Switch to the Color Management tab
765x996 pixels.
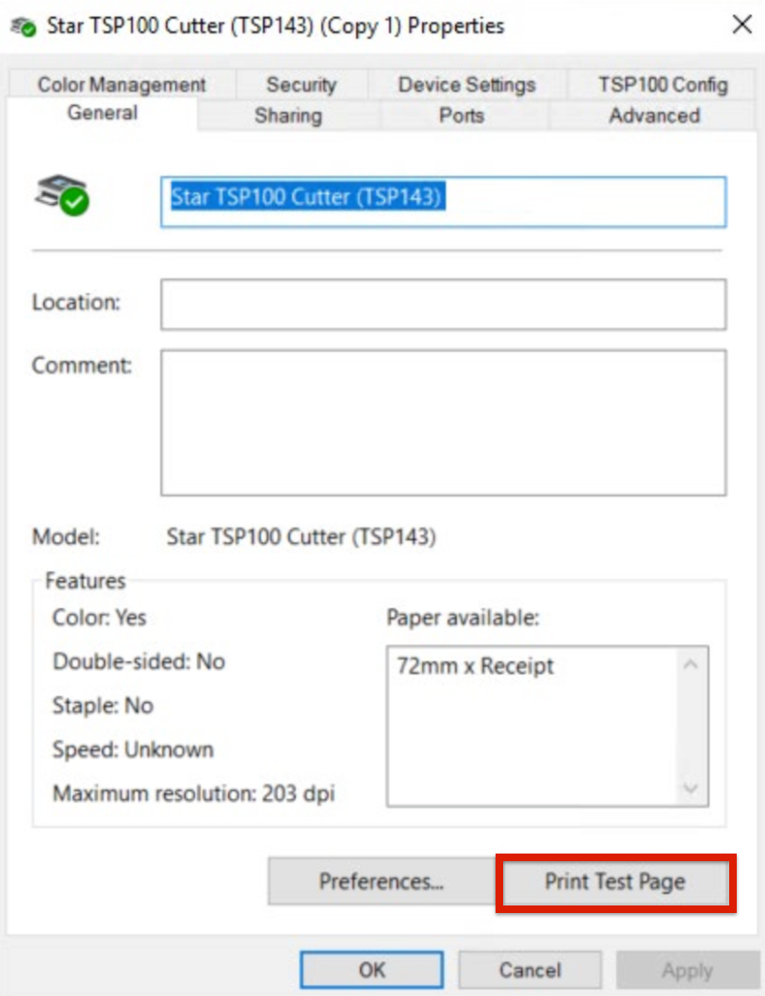click(122, 84)
